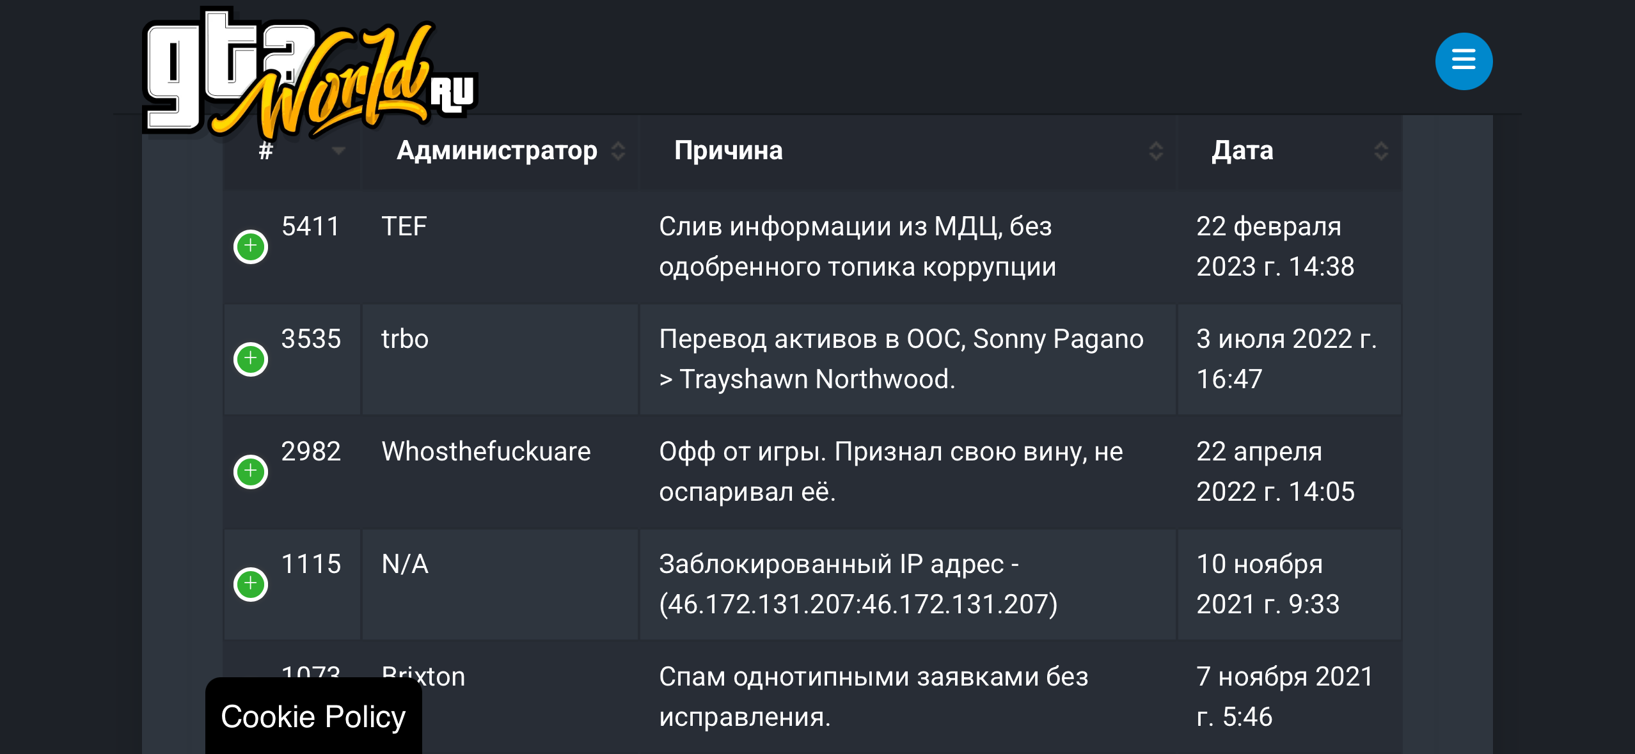Expand row 1115 details via plus icon
Viewport: 1635px width, 754px height.
[251, 584]
